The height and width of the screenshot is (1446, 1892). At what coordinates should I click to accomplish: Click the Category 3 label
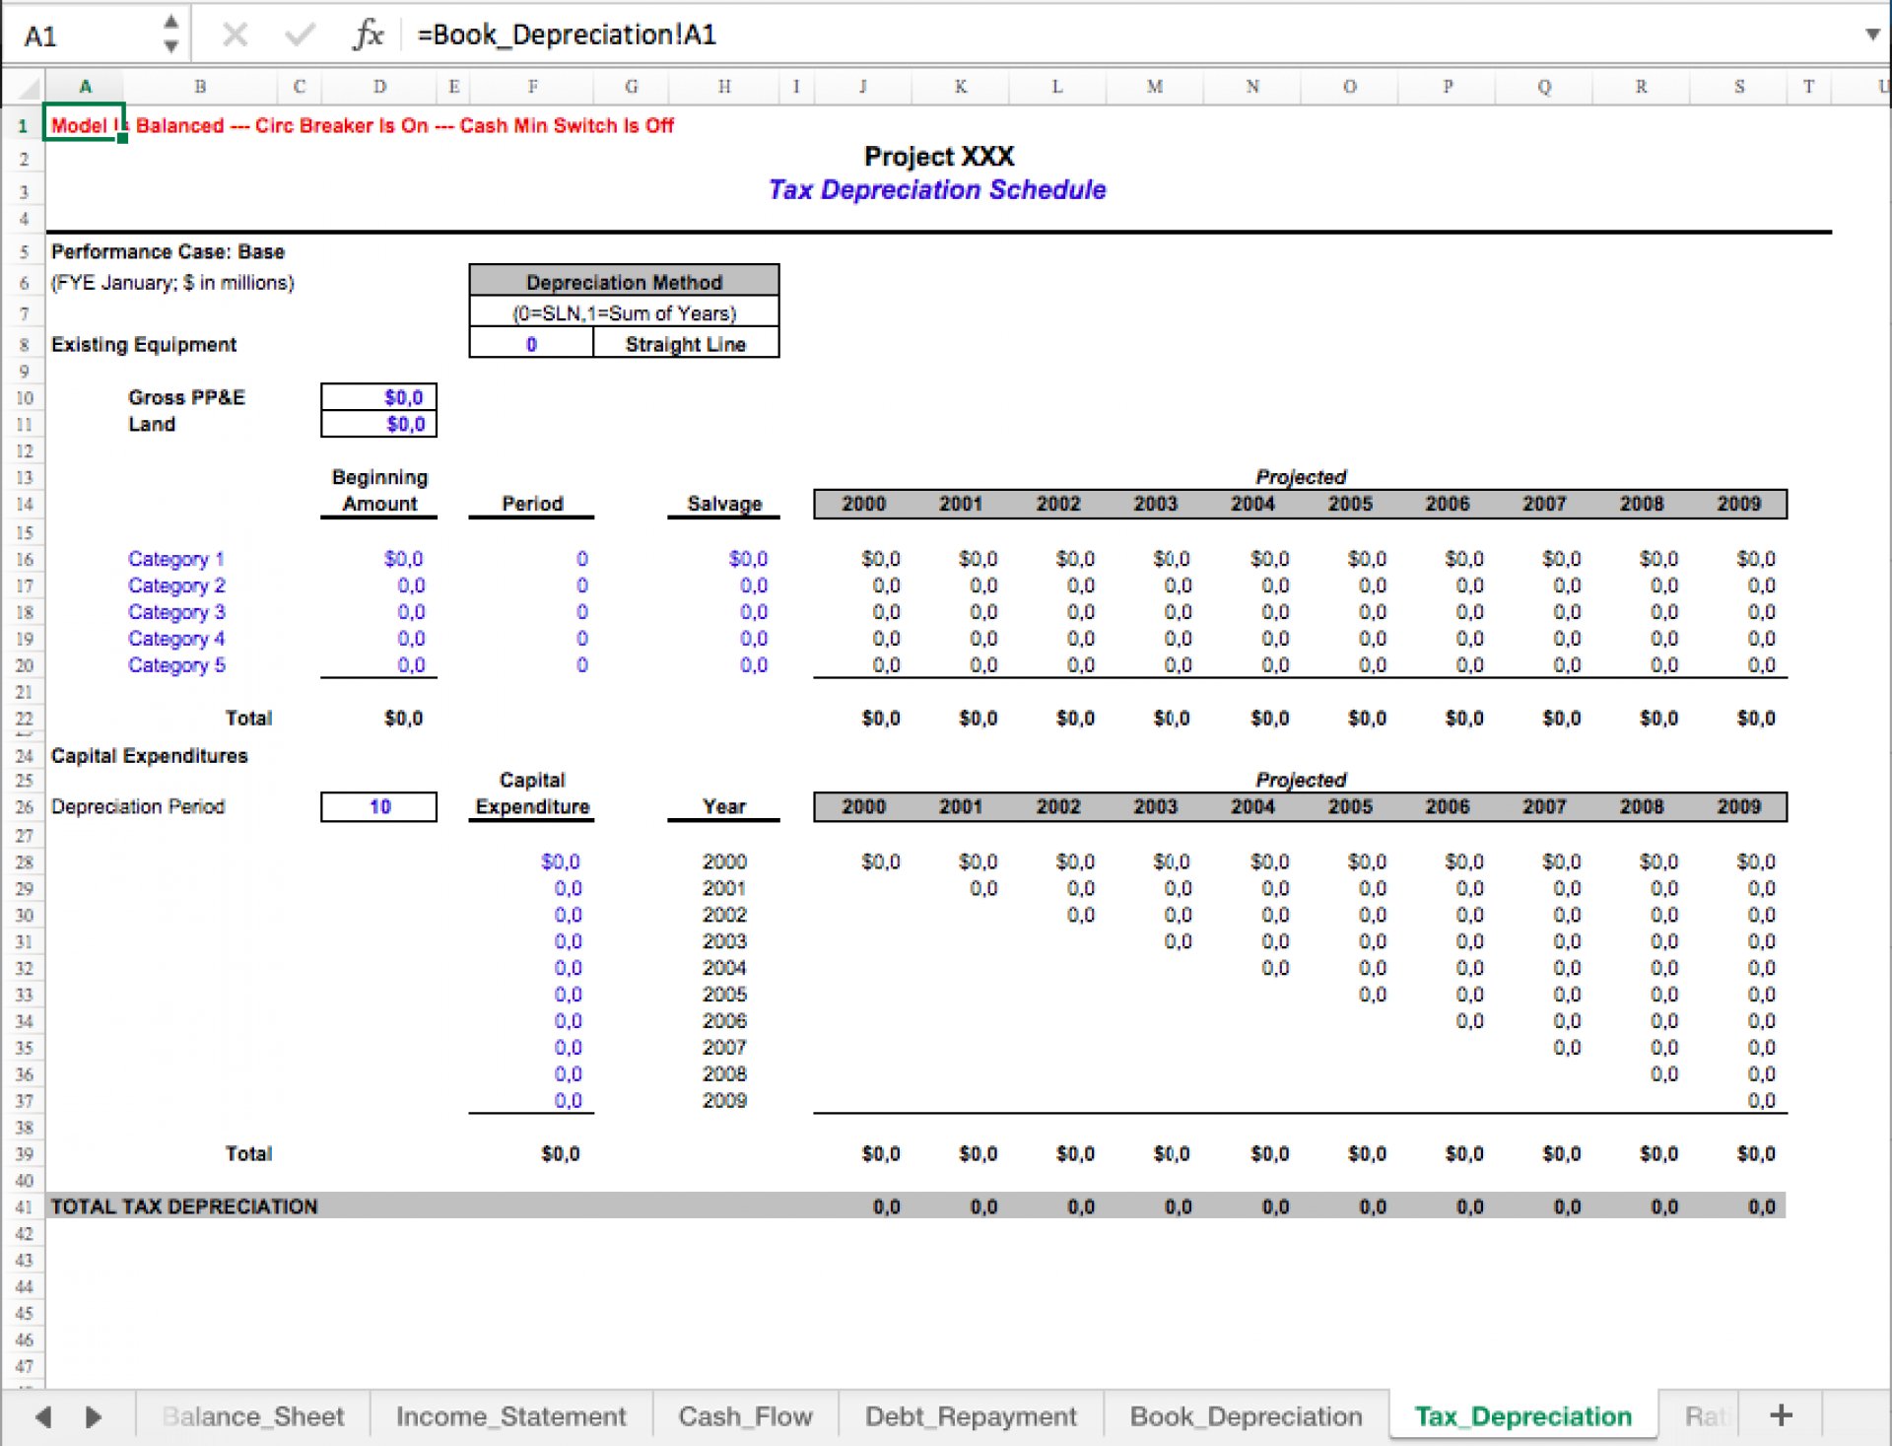pyautogui.click(x=176, y=612)
